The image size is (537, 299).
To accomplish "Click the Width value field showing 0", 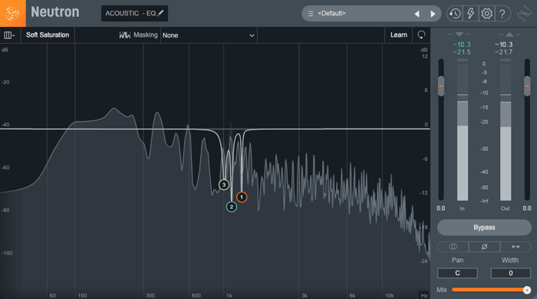I will 511,273.
